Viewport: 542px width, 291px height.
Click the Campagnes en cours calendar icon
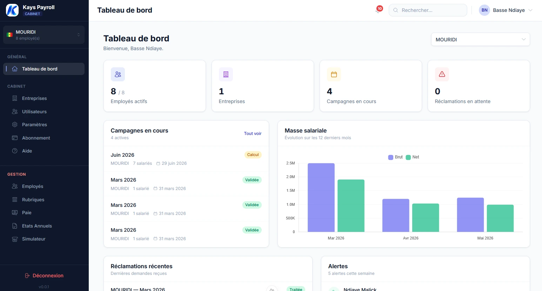(x=334, y=74)
